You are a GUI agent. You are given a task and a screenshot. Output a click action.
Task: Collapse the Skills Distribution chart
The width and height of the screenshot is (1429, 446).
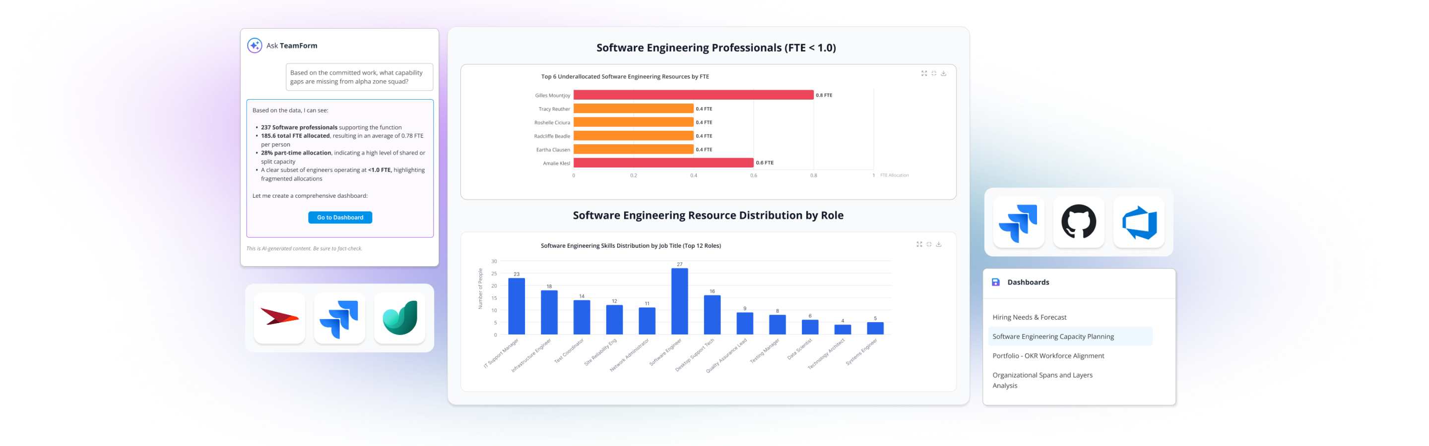click(x=929, y=244)
